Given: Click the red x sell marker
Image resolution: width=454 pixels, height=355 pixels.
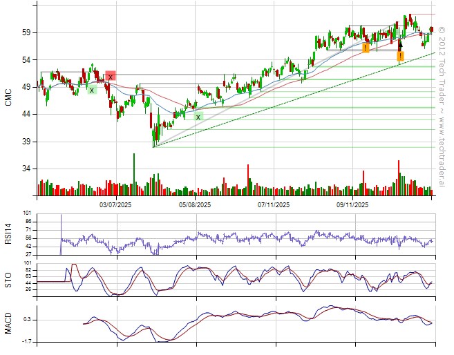Looking at the screenshot, I should pos(111,75).
